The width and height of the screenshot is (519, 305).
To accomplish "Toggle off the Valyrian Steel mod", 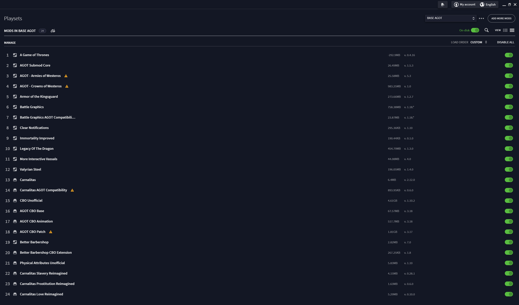I will click(509, 169).
